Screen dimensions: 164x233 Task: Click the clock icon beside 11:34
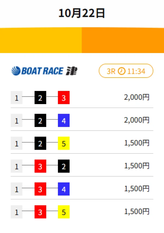[122, 71]
